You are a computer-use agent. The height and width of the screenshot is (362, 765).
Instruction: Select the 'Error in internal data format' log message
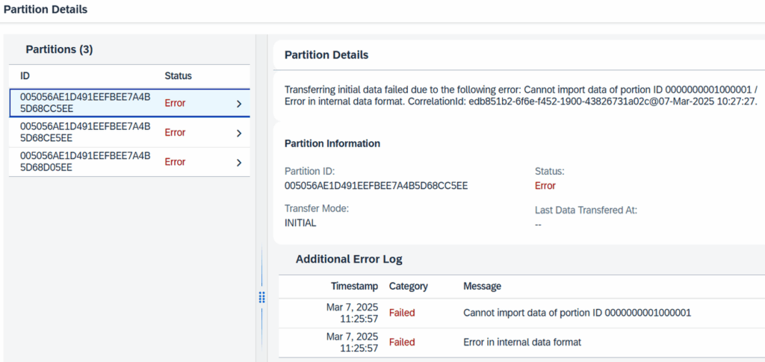point(522,342)
